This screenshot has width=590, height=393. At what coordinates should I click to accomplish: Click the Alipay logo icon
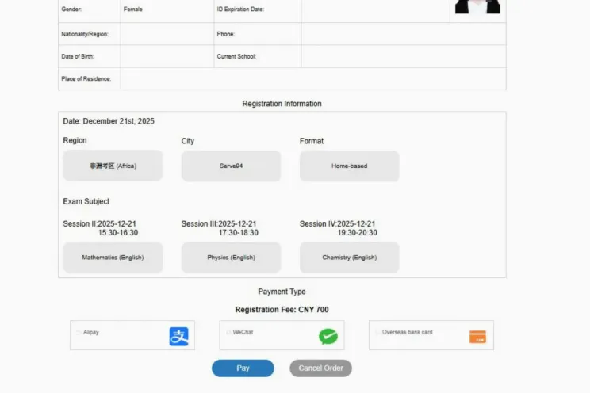(x=178, y=337)
